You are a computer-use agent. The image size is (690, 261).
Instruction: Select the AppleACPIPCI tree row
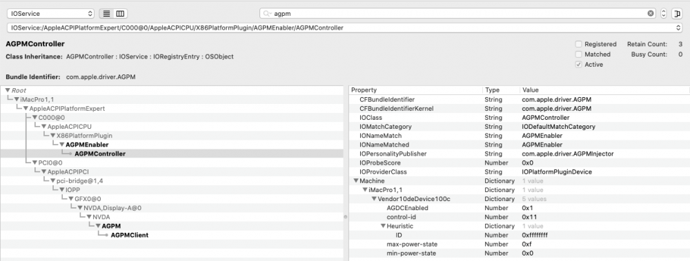click(172, 171)
